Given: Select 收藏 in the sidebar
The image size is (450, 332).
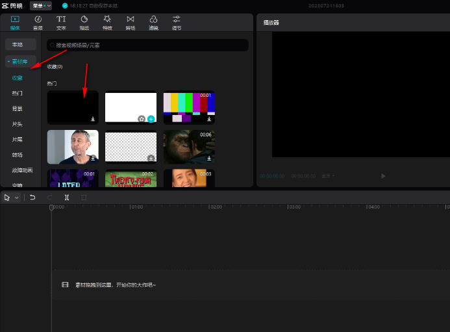Looking at the screenshot, I should pyautogui.click(x=18, y=78).
